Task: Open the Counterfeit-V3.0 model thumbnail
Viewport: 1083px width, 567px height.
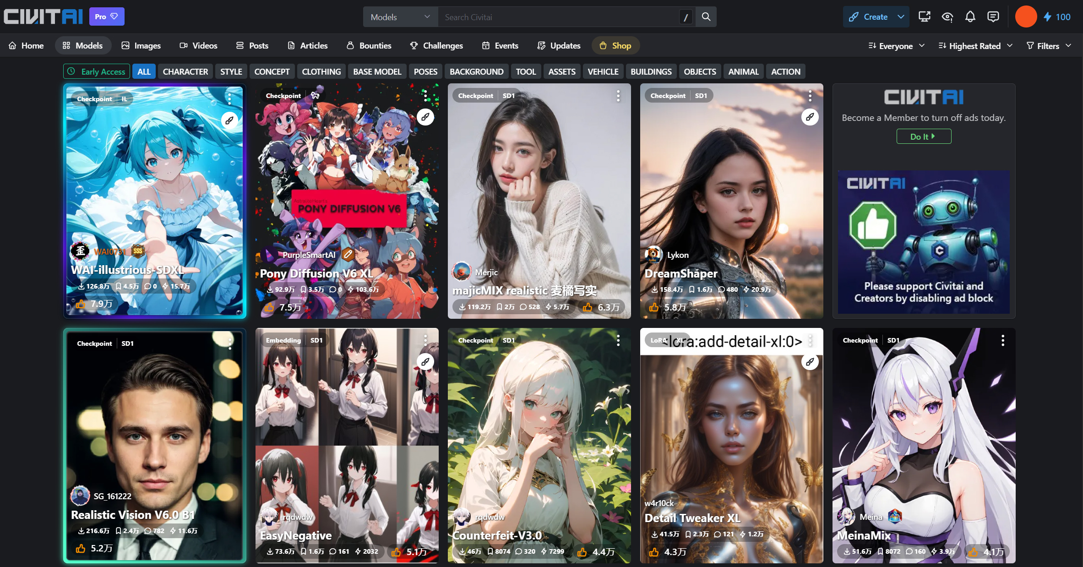Action: tap(539, 445)
